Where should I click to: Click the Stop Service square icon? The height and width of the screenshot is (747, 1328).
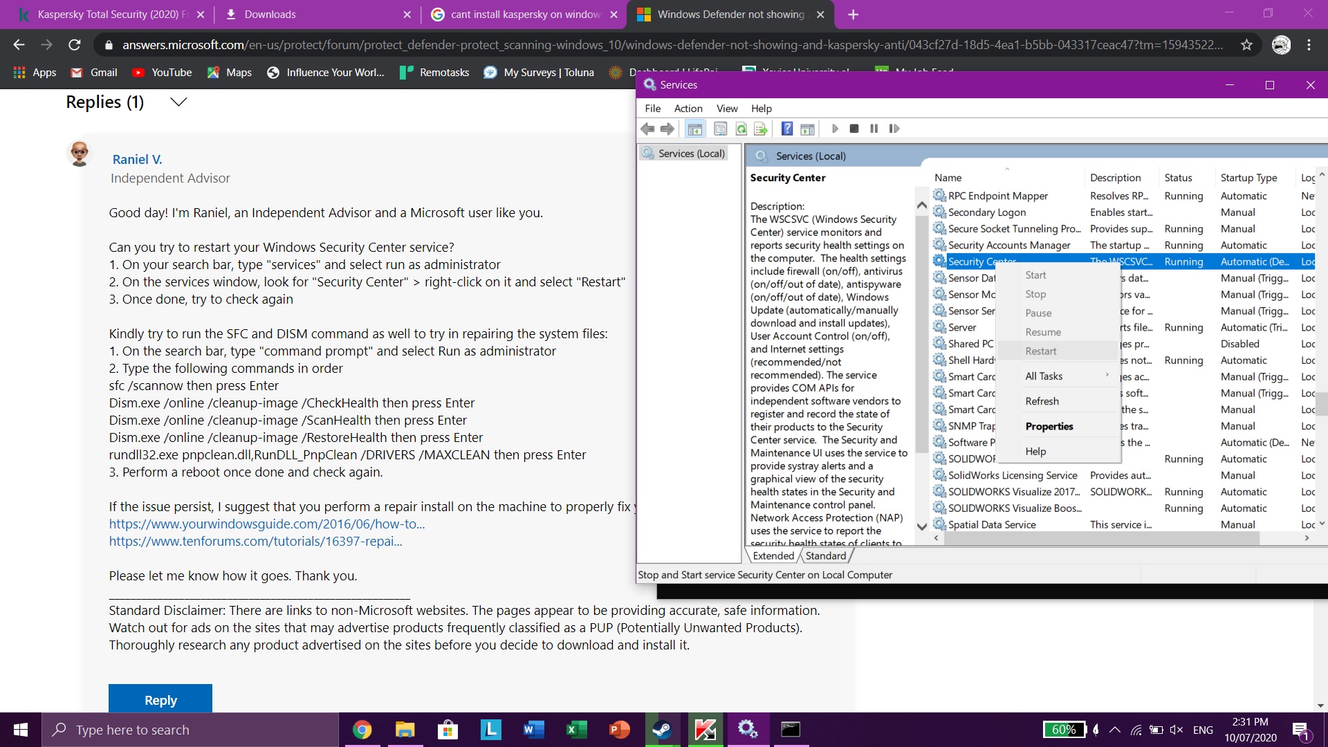854,129
